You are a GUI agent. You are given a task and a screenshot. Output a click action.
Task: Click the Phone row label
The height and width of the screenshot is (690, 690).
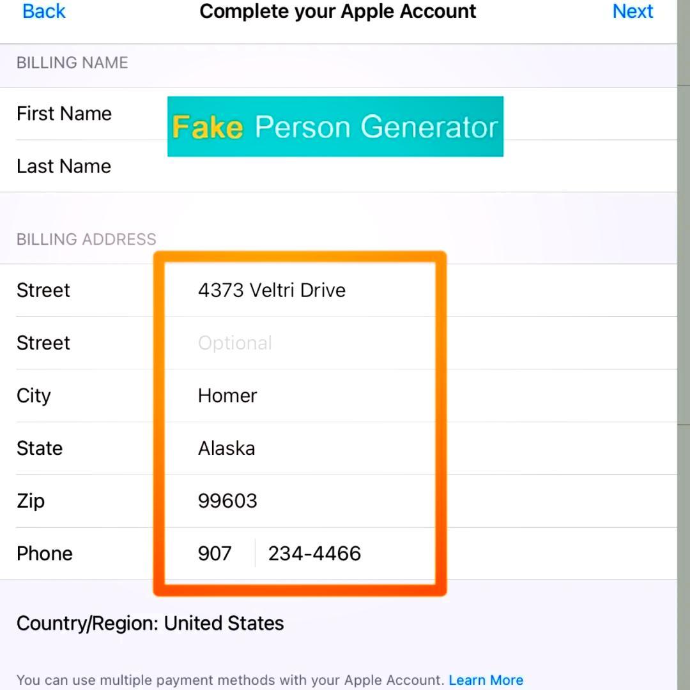45,553
